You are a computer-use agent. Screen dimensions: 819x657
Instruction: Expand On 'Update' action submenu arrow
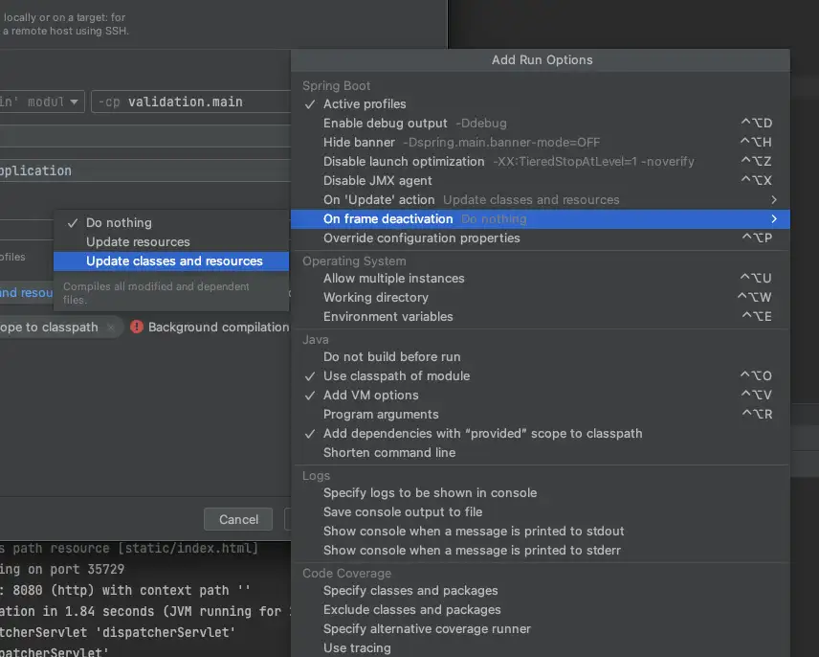click(x=774, y=199)
